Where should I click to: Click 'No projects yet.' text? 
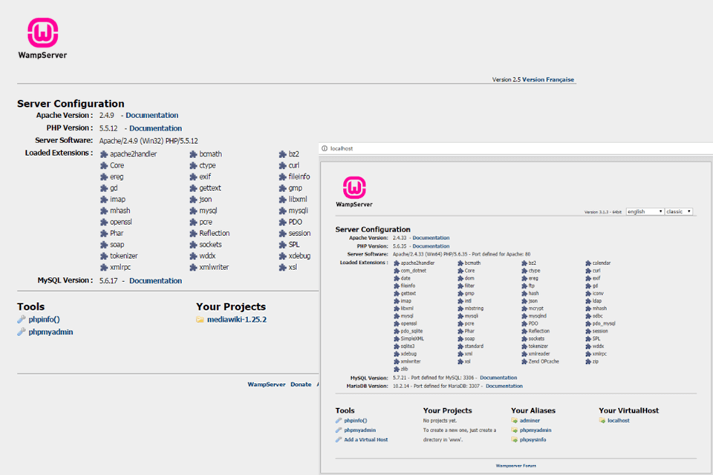(x=439, y=421)
